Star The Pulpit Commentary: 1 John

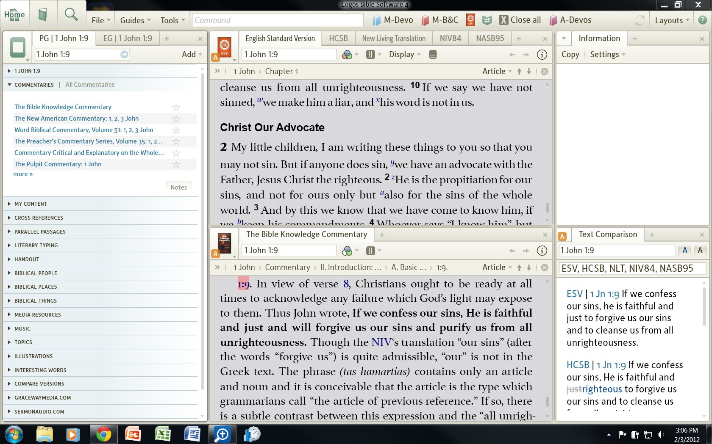[176, 164]
